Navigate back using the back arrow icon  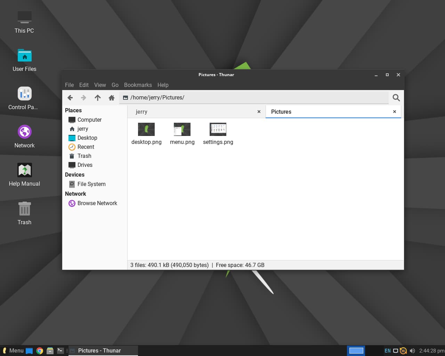pyautogui.click(x=70, y=98)
